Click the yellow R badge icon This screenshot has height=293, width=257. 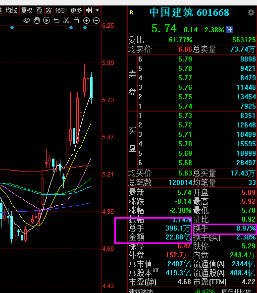click(x=131, y=12)
